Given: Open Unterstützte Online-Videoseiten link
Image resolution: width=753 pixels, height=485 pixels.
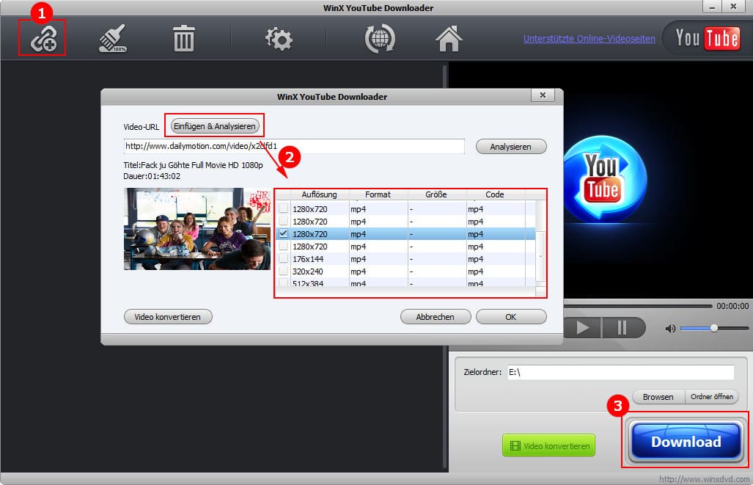Looking at the screenshot, I should pos(589,38).
